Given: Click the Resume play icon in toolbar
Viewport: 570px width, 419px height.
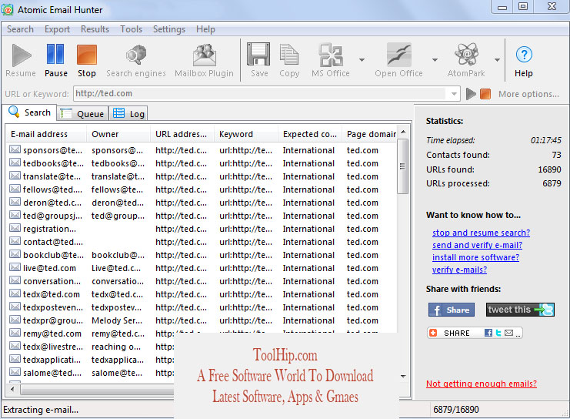Looking at the screenshot, I should point(21,55).
